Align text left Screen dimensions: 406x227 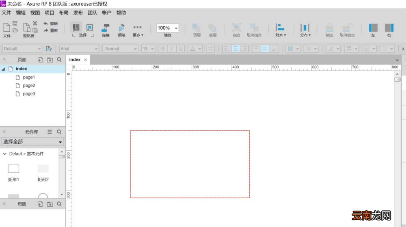[227, 49]
